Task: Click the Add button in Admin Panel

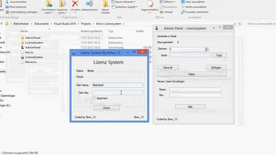Action: pyautogui.click(x=190, y=107)
